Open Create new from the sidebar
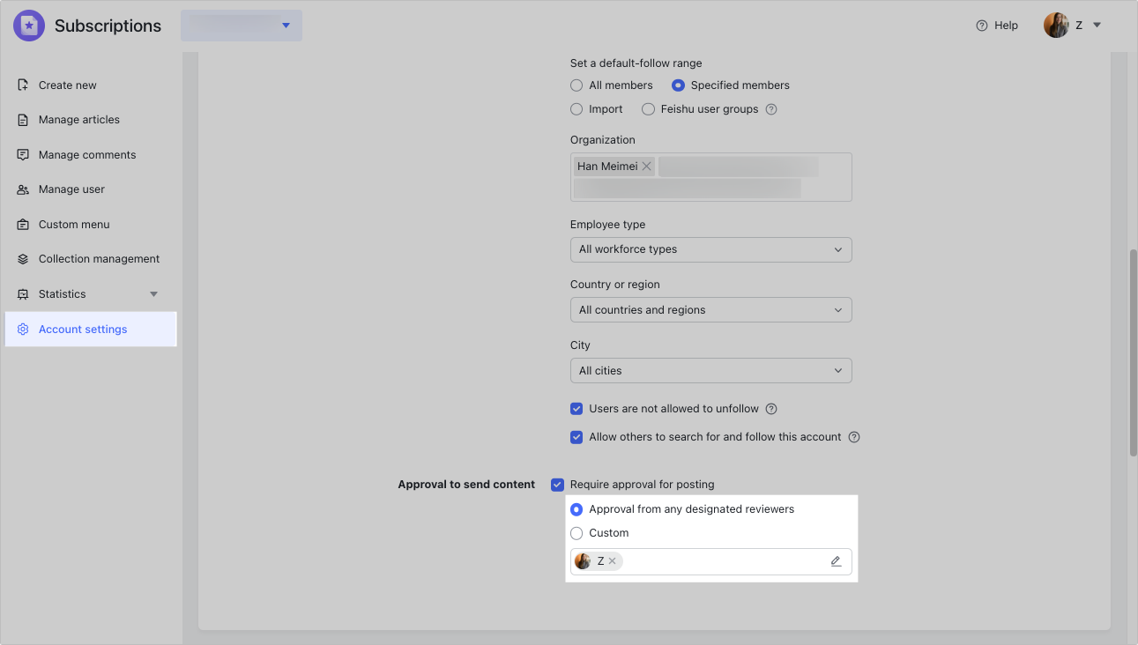The width and height of the screenshot is (1138, 645). click(69, 85)
